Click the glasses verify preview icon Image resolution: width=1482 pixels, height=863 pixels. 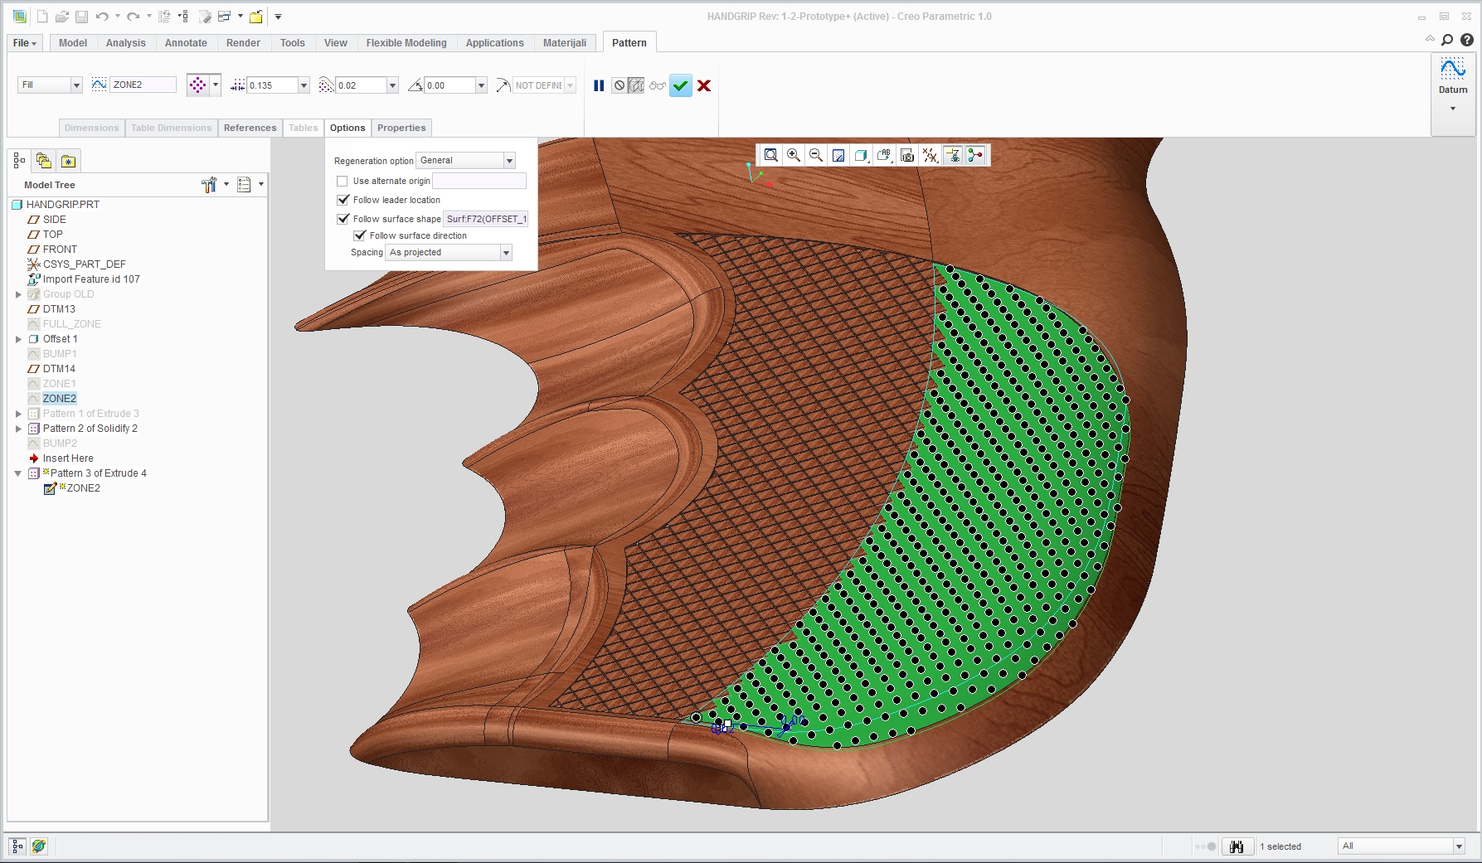click(658, 85)
